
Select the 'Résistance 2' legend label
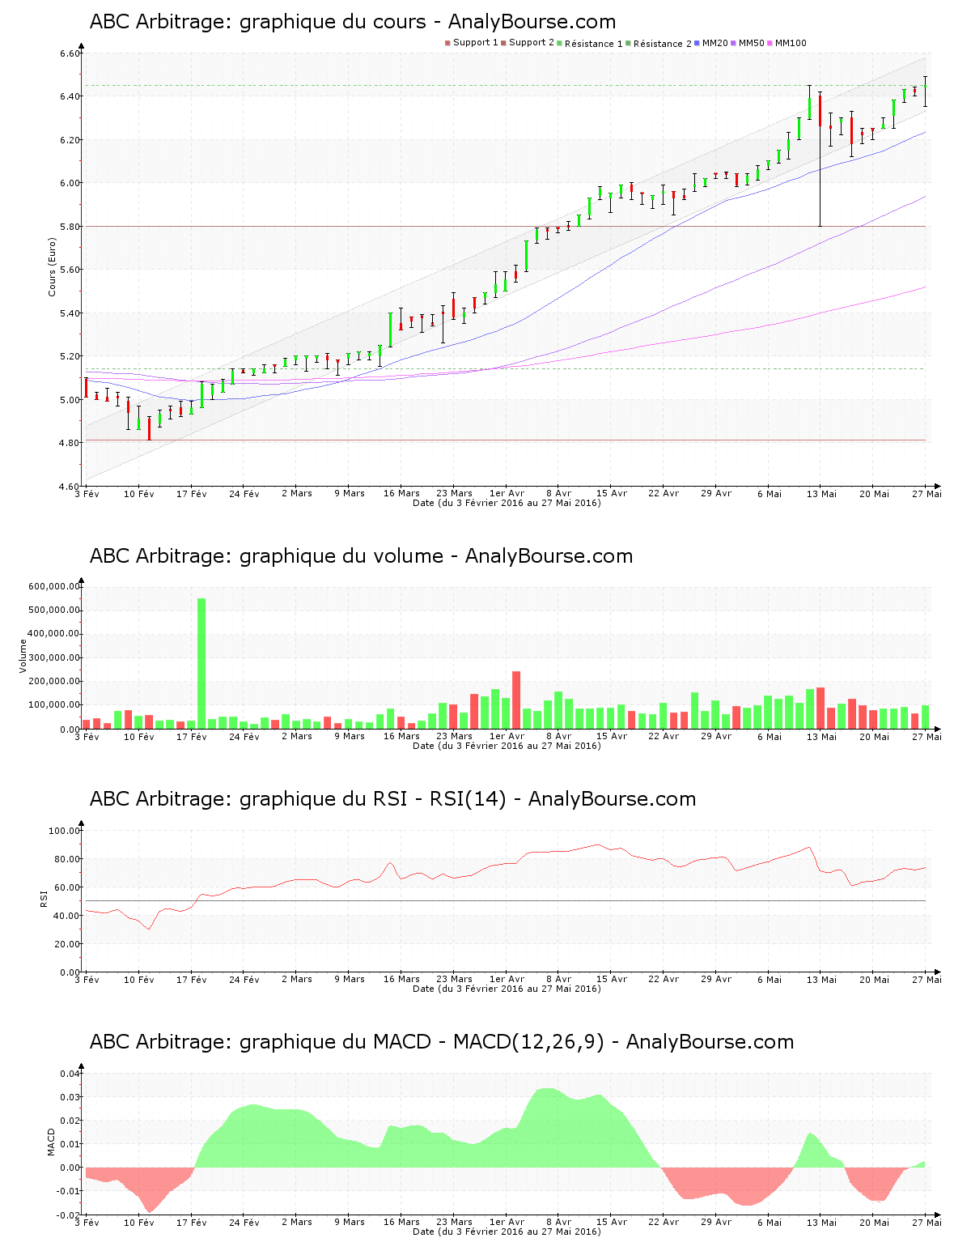(662, 44)
